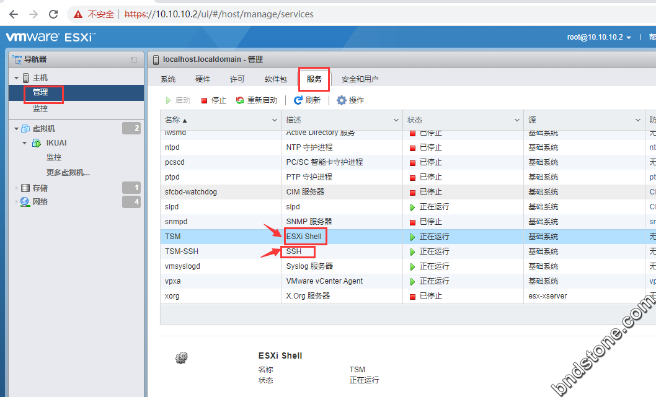
Task: Select the pcscd service name
Action: tap(175, 162)
